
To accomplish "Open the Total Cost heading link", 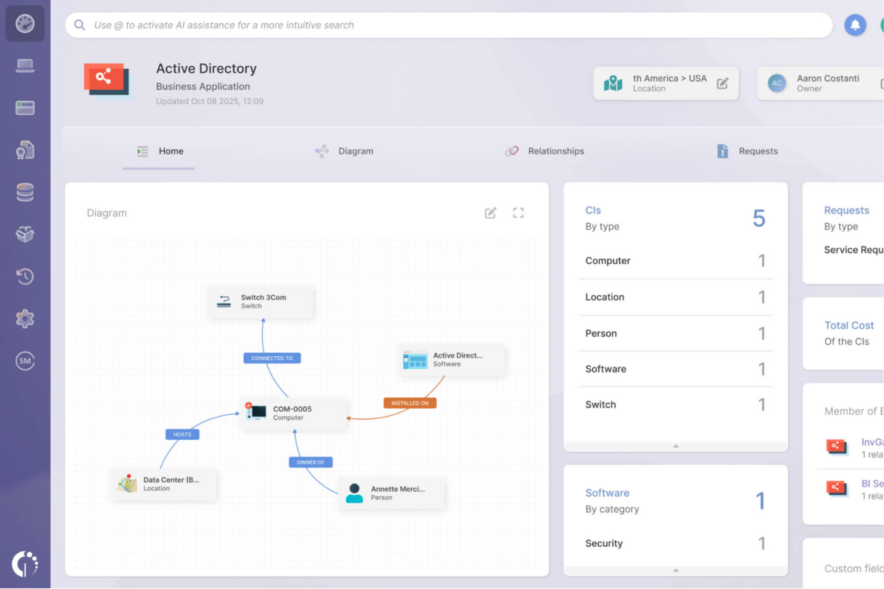I will 849,326.
